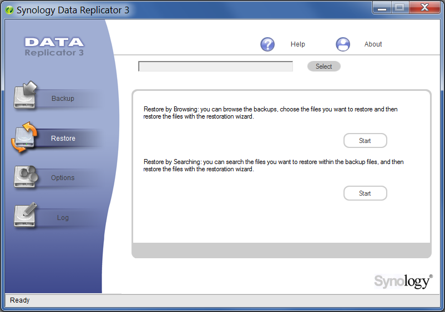This screenshot has height=312, width=445.
Task: Click the Restore drive icon with orange arrows
Action: point(24,137)
